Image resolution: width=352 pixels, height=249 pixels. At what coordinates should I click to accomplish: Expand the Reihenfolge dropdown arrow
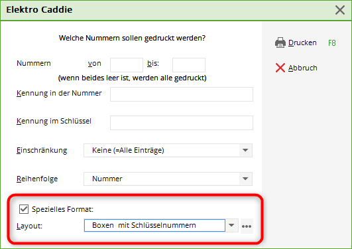pos(245,179)
